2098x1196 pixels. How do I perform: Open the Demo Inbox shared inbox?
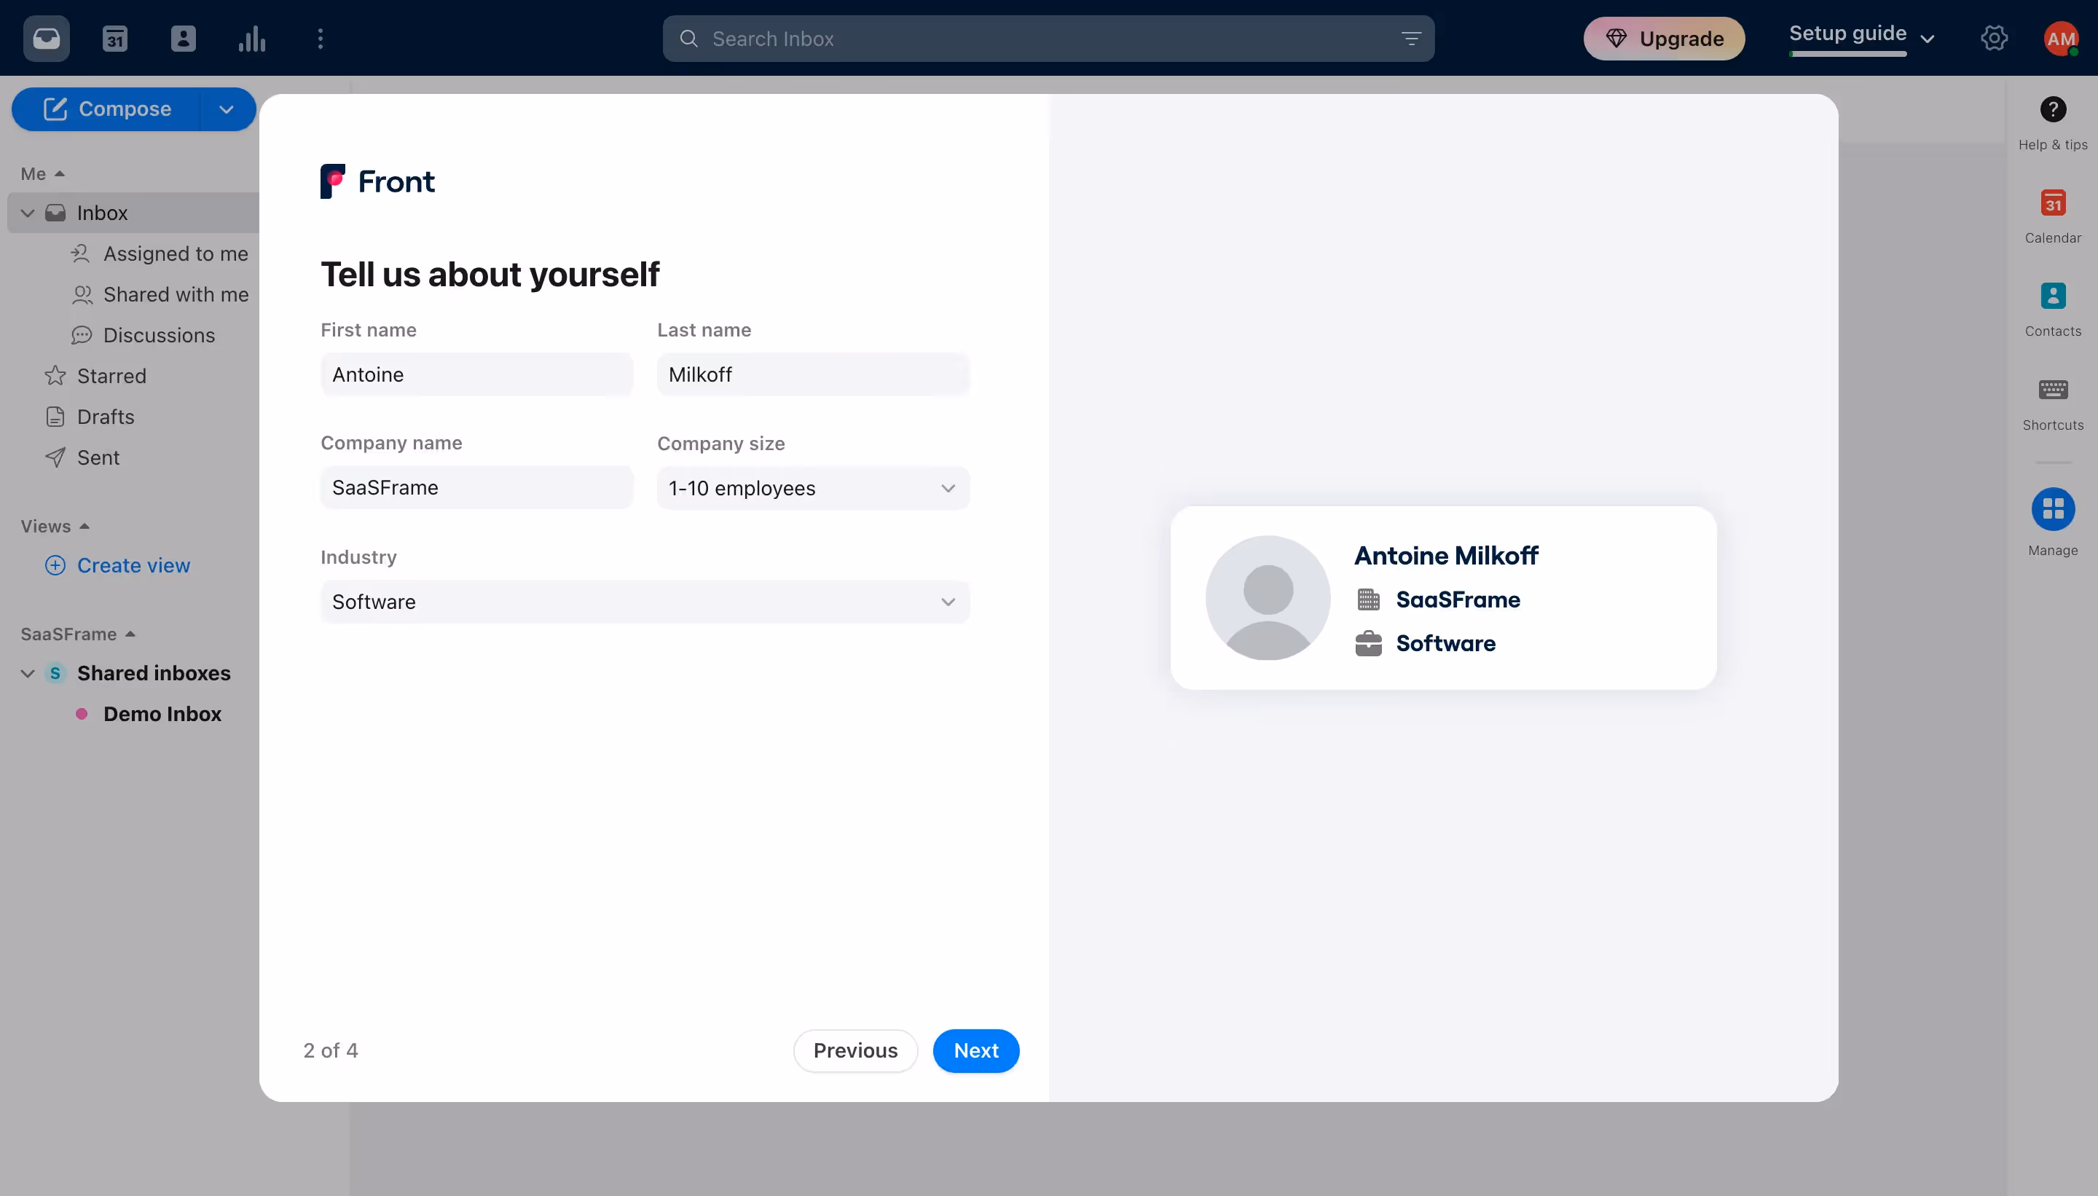(x=162, y=714)
